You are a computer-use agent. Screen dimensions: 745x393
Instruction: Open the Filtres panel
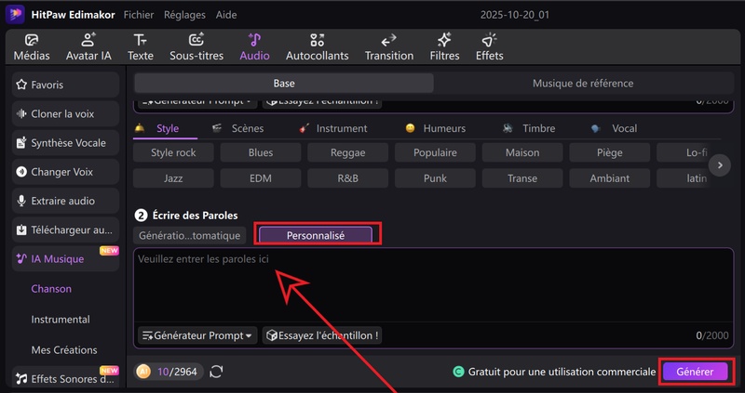[444, 46]
